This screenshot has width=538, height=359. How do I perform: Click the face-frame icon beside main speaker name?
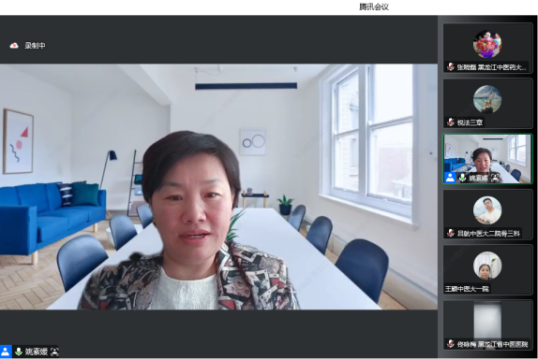click(x=54, y=352)
